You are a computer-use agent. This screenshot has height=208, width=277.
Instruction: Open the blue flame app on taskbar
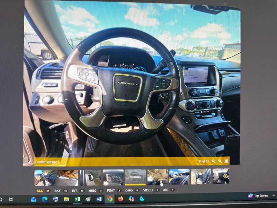point(142,199)
